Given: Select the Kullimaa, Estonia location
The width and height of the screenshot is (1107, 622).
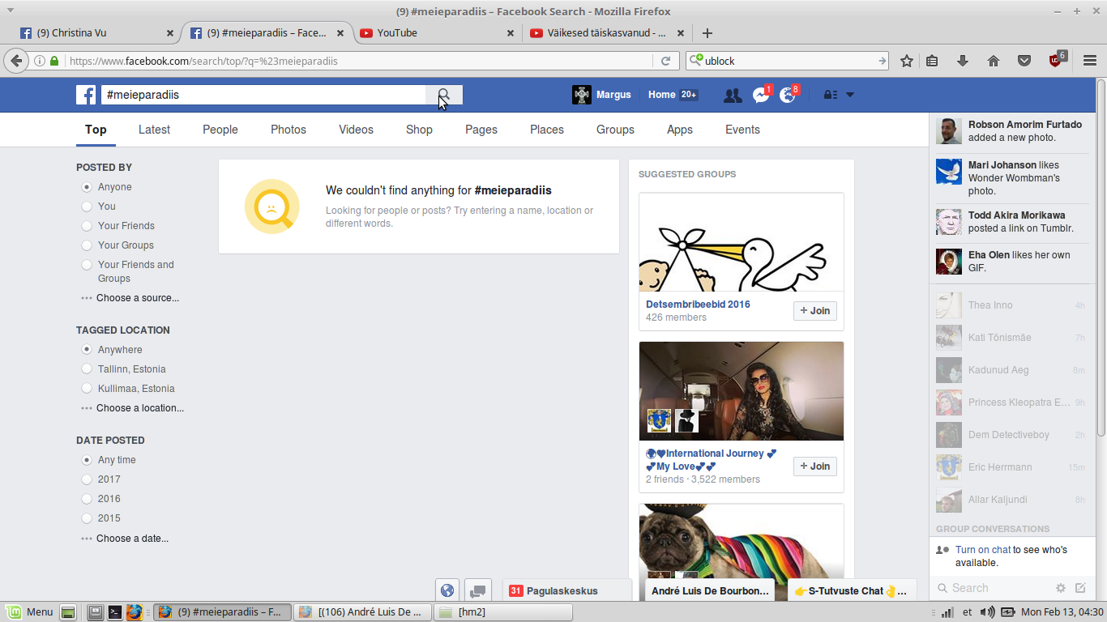Looking at the screenshot, I should pos(87,389).
